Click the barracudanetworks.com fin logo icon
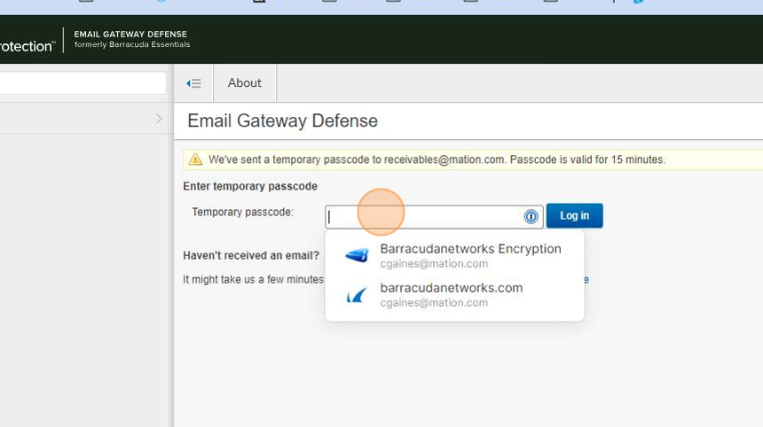The width and height of the screenshot is (763, 427). 357,295
